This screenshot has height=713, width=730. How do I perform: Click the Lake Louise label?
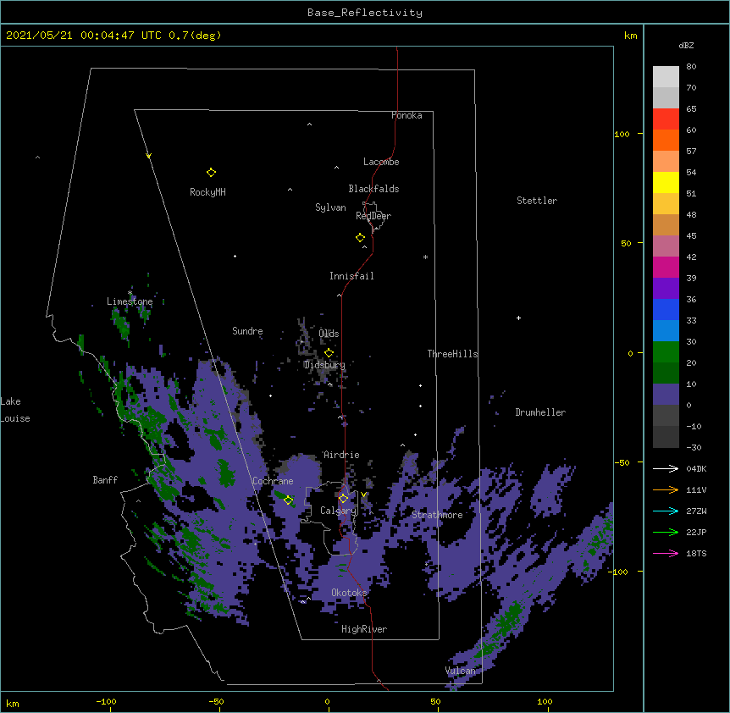tap(15, 410)
